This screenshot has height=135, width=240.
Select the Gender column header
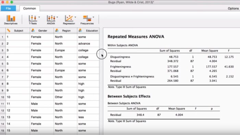[42, 30]
